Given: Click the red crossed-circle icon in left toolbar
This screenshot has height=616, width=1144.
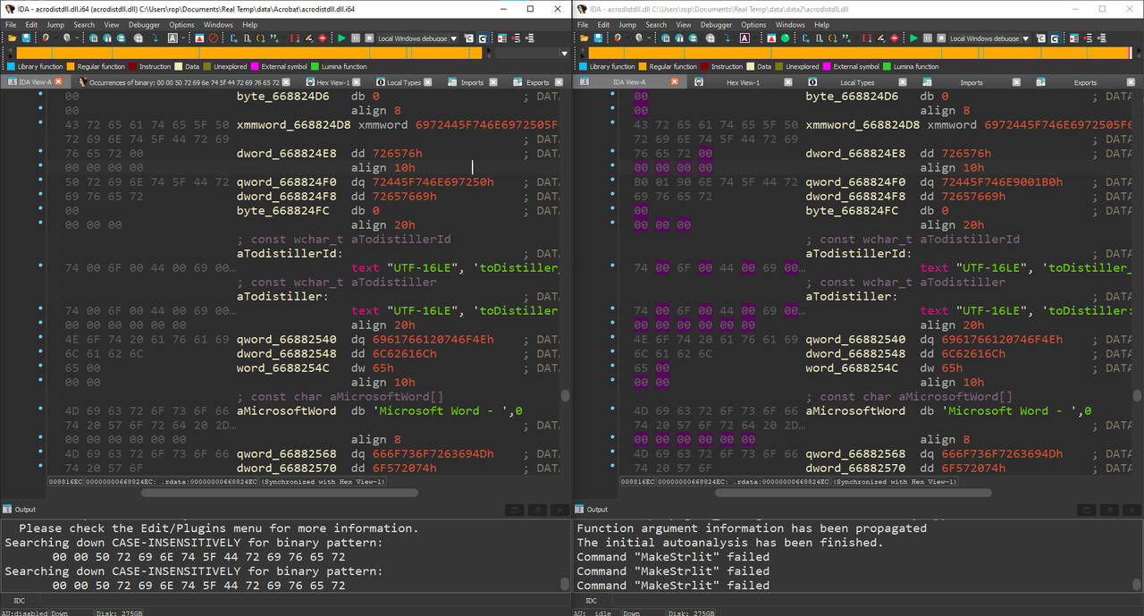Looking at the screenshot, I should [213, 38].
